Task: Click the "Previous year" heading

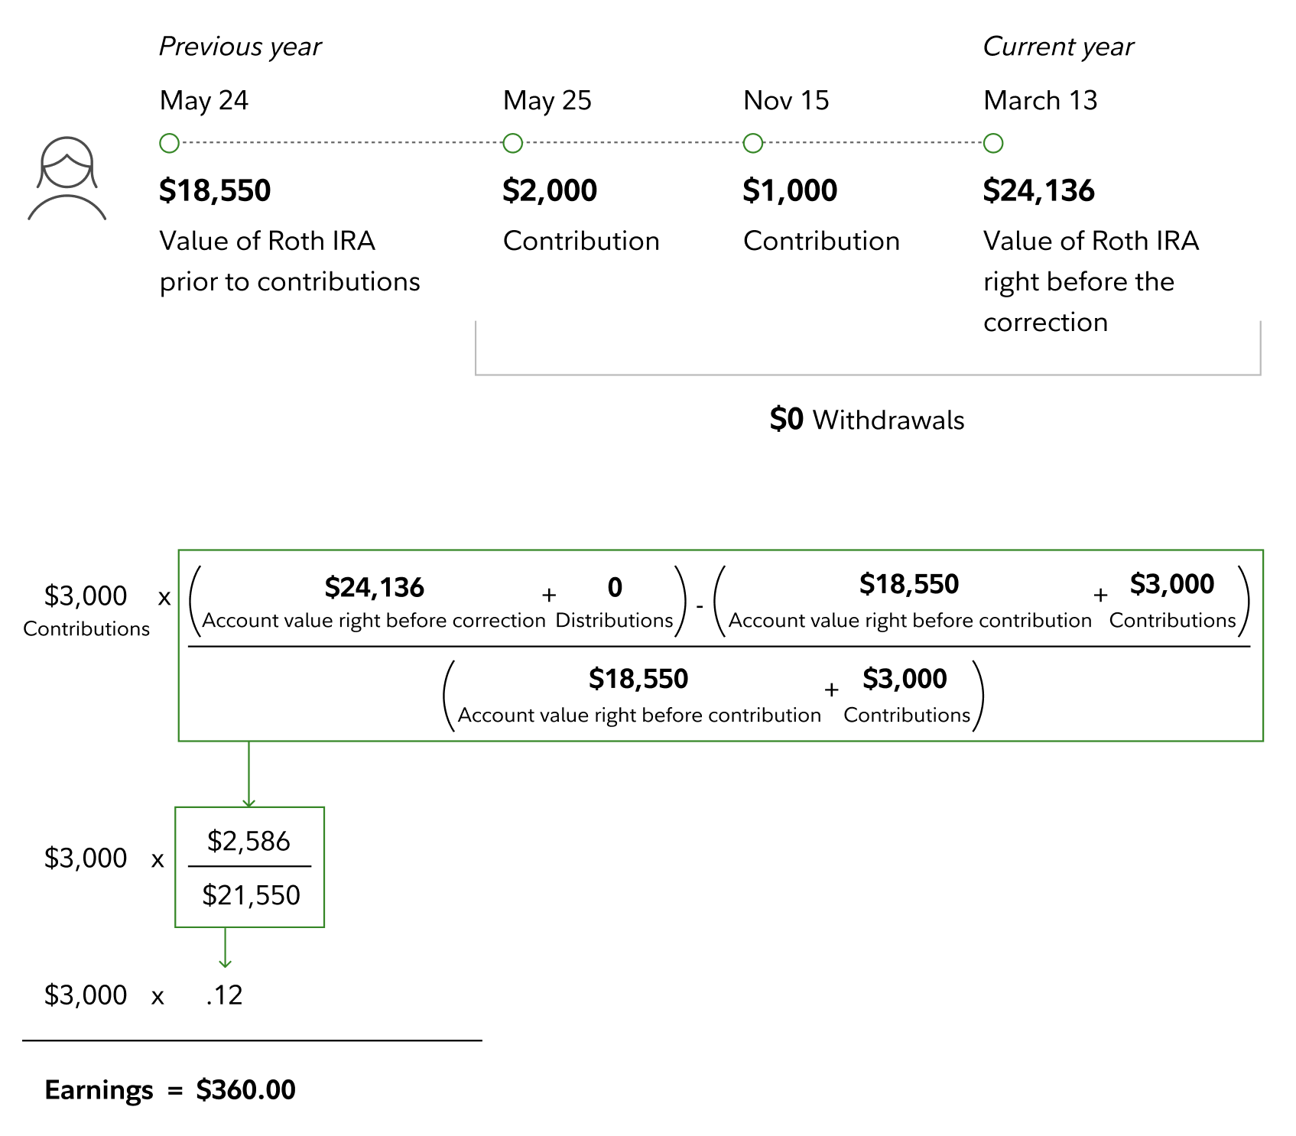Action: (x=240, y=47)
